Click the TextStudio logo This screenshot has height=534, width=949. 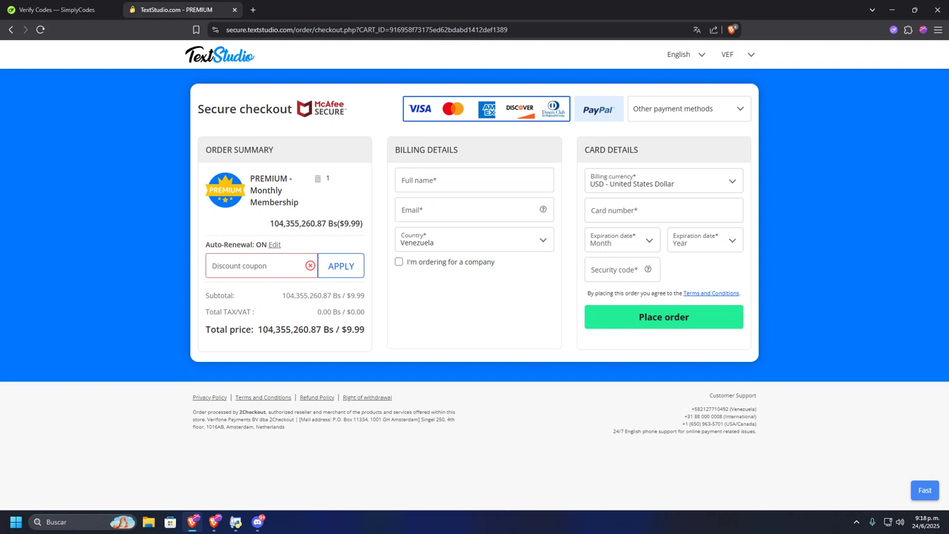click(220, 55)
